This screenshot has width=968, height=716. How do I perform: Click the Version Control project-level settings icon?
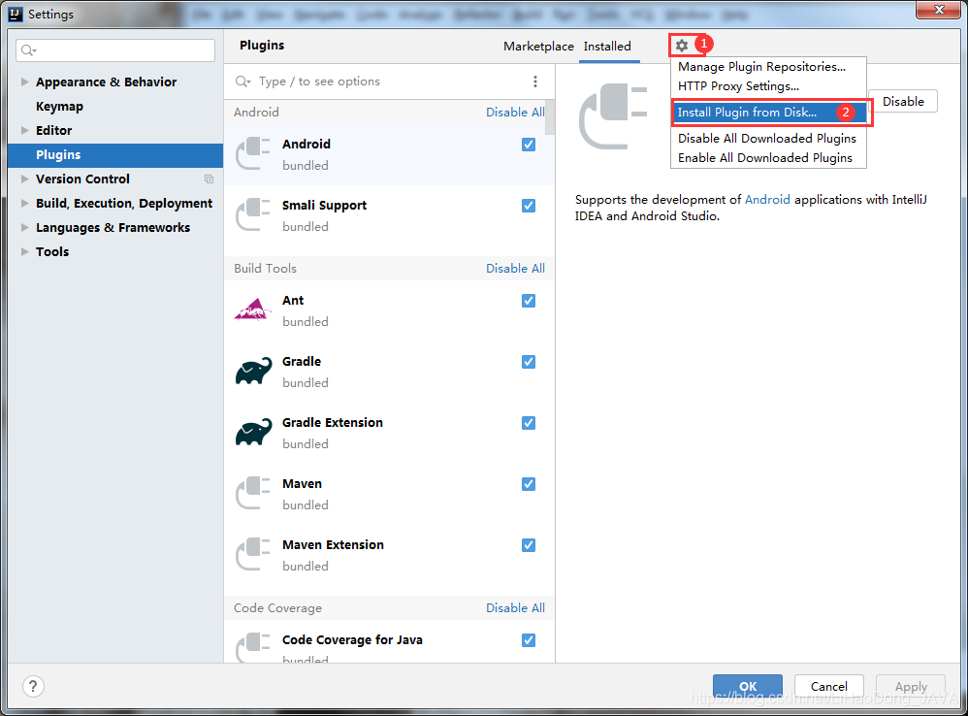[209, 179]
